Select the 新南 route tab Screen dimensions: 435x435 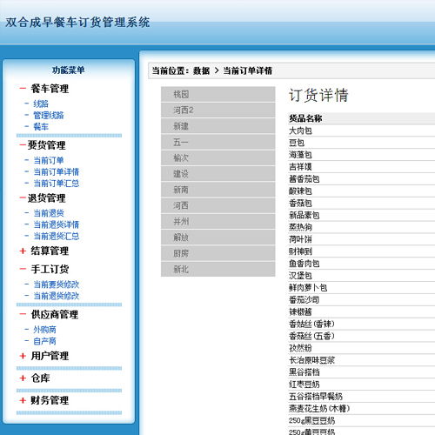[218, 190]
